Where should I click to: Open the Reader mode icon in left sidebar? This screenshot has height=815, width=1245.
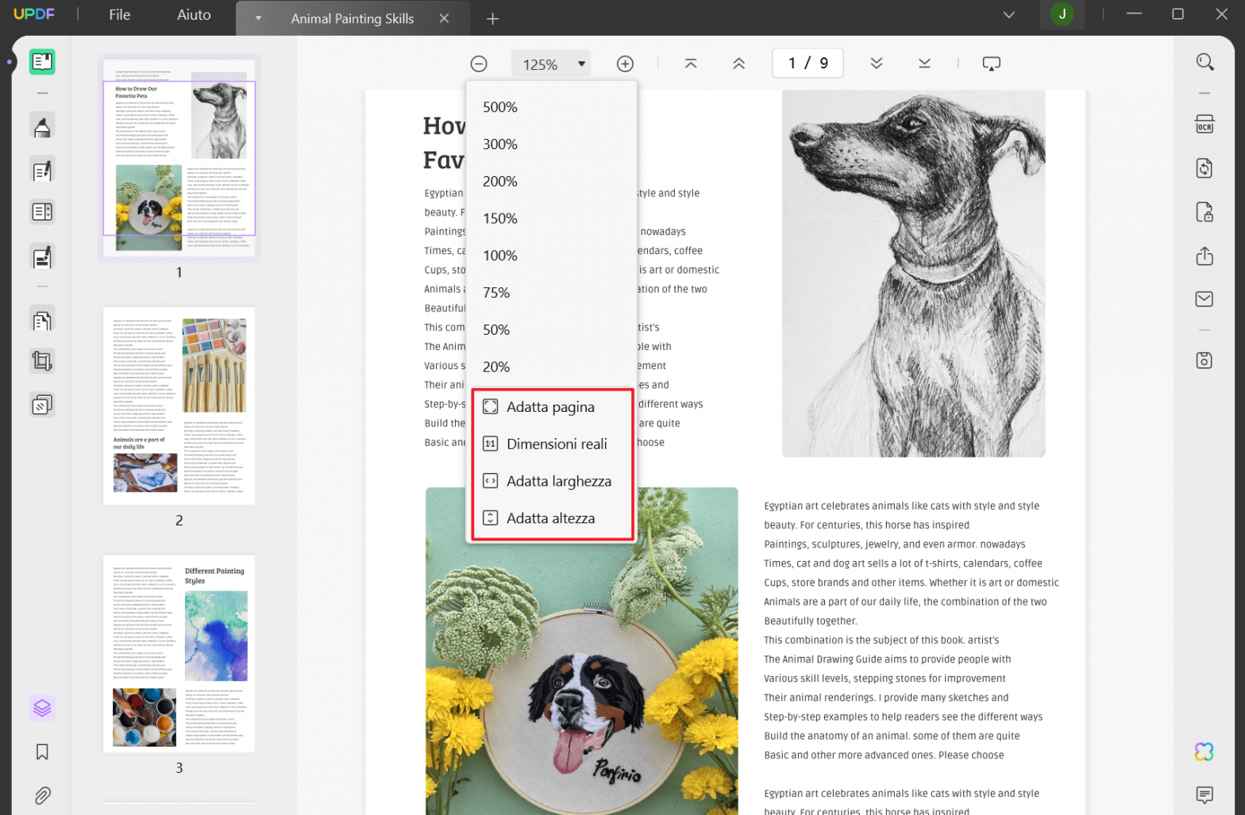pyautogui.click(x=42, y=61)
